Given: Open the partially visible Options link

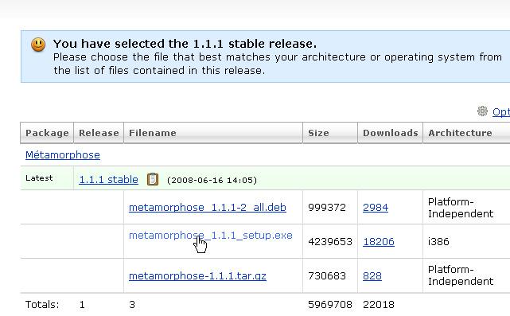Looking at the screenshot, I should (501, 112).
